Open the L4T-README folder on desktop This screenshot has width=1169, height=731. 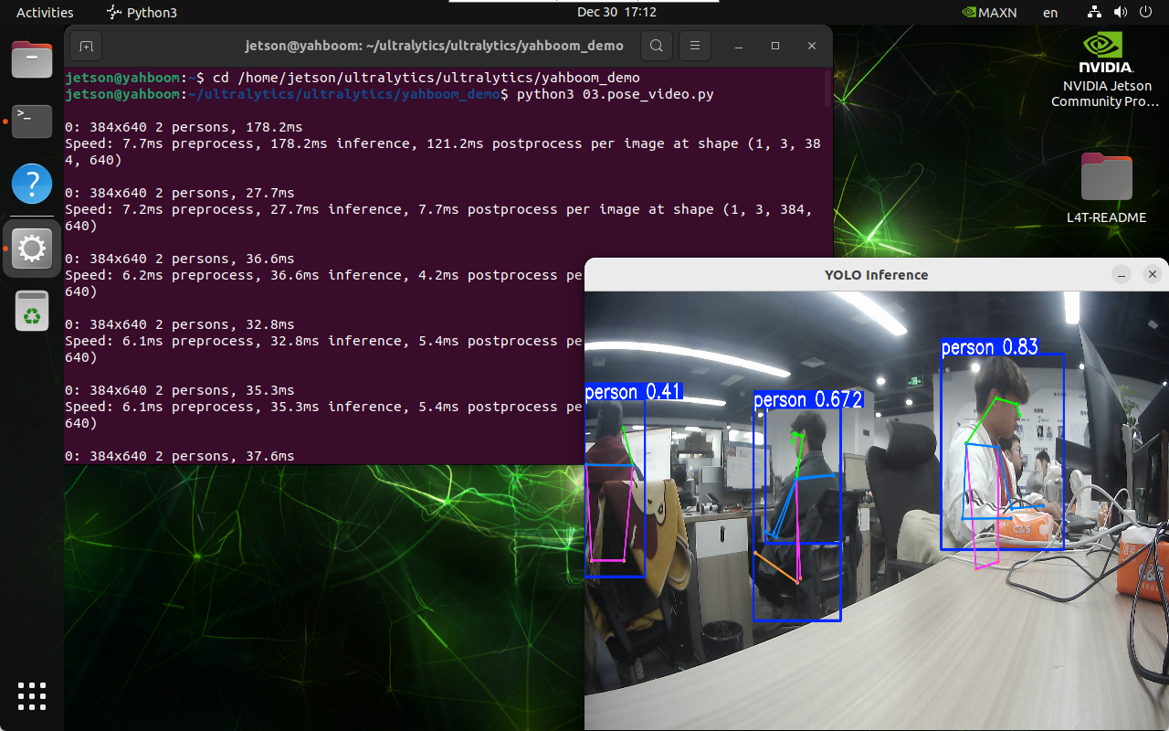click(x=1106, y=190)
